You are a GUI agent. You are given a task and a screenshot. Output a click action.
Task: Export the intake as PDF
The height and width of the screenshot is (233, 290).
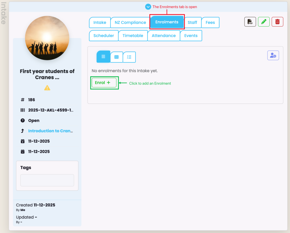[x=250, y=22]
